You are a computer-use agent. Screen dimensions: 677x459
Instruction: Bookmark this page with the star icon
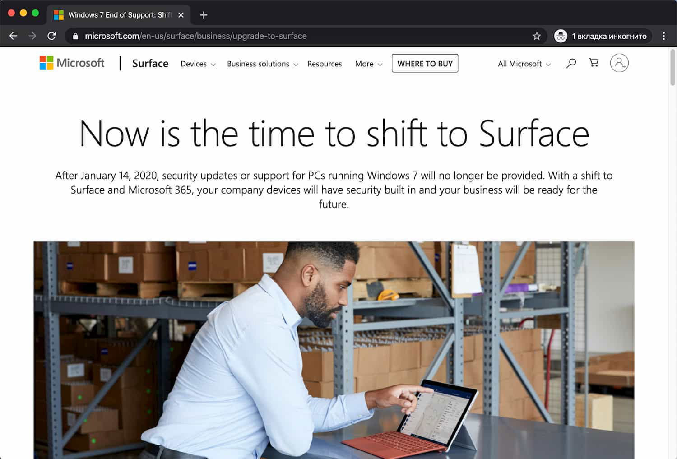pyautogui.click(x=537, y=36)
